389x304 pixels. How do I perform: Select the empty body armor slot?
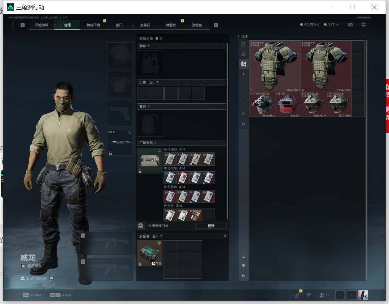[120, 84]
